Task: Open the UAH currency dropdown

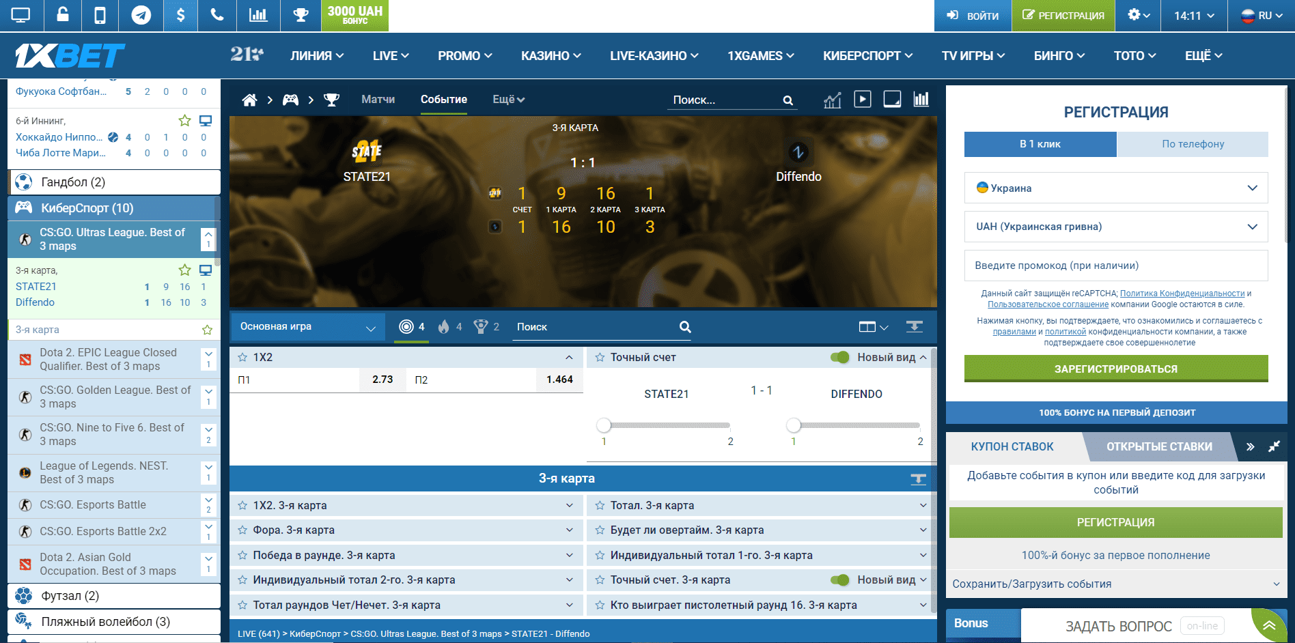Action: tap(1116, 227)
